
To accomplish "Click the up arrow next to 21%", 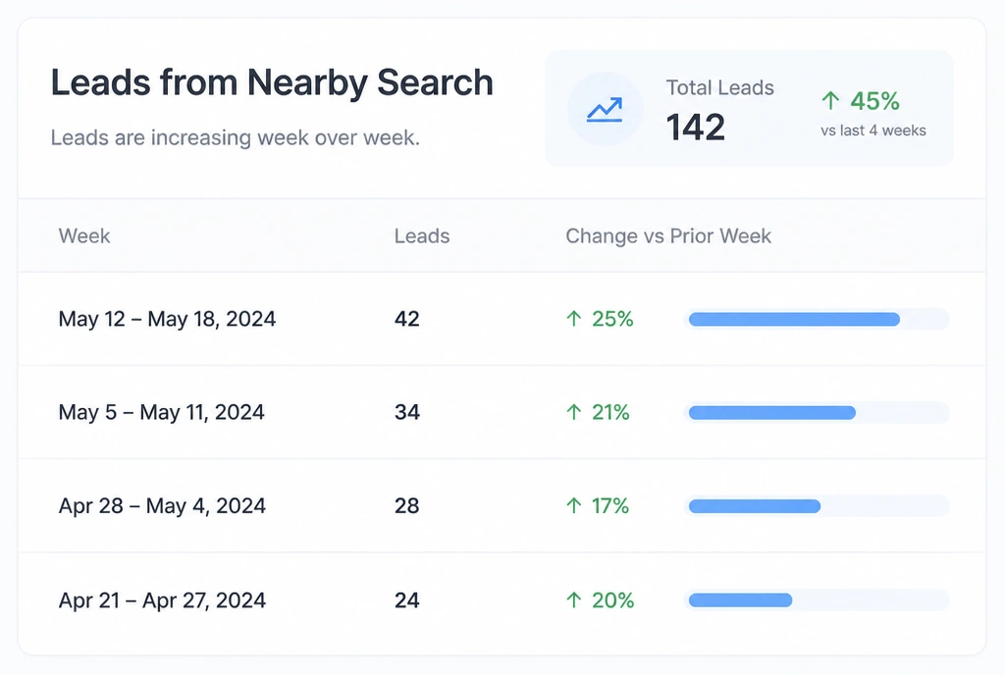I will tap(573, 412).
